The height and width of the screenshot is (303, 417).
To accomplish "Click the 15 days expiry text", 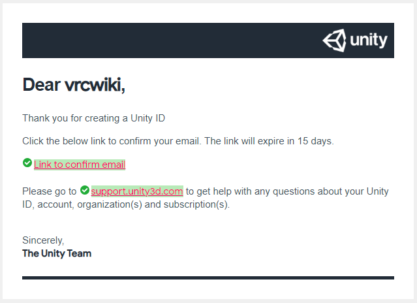I will [x=315, y=141].
